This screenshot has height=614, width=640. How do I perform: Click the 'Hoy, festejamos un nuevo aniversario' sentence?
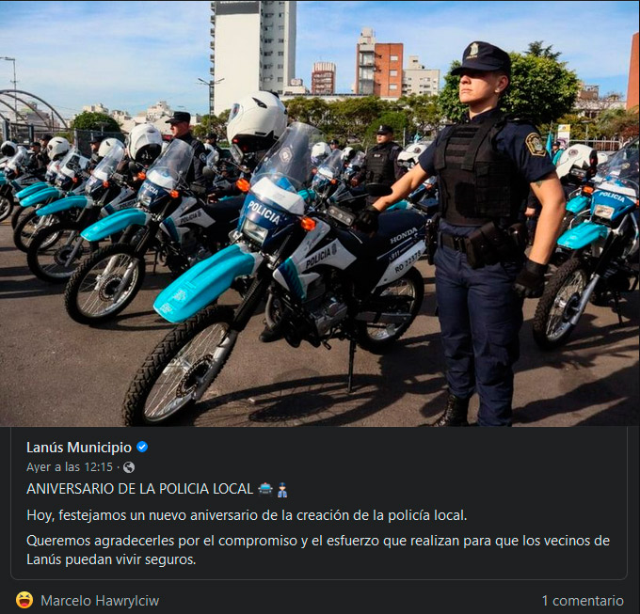[247, 515]
